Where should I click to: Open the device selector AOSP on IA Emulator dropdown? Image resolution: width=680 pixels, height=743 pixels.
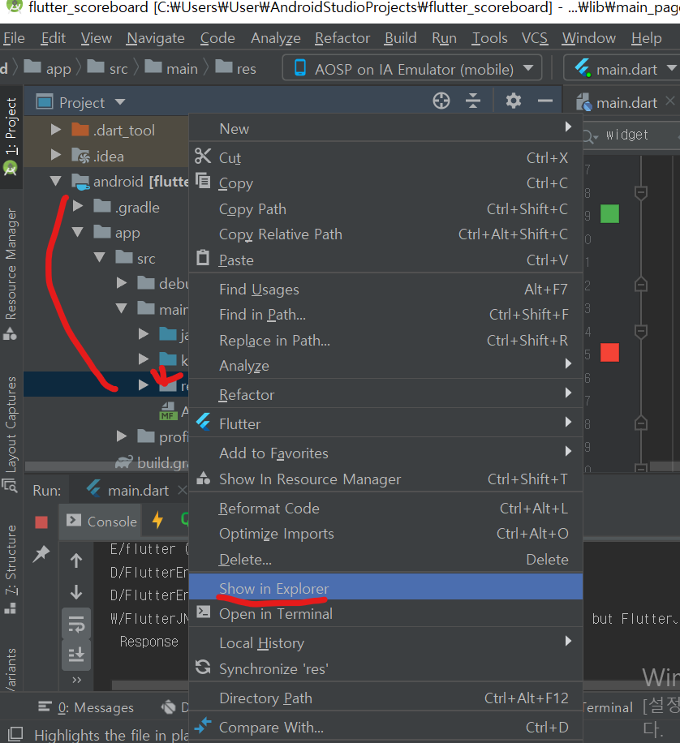(x=412, y=69)
